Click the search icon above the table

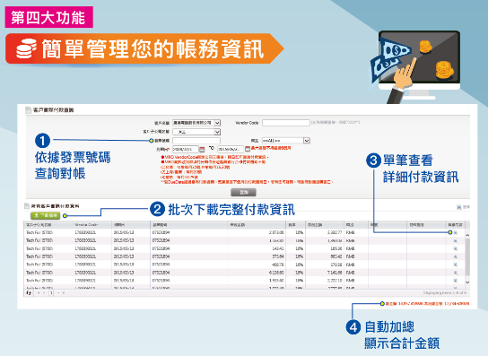tap(459, 207)
